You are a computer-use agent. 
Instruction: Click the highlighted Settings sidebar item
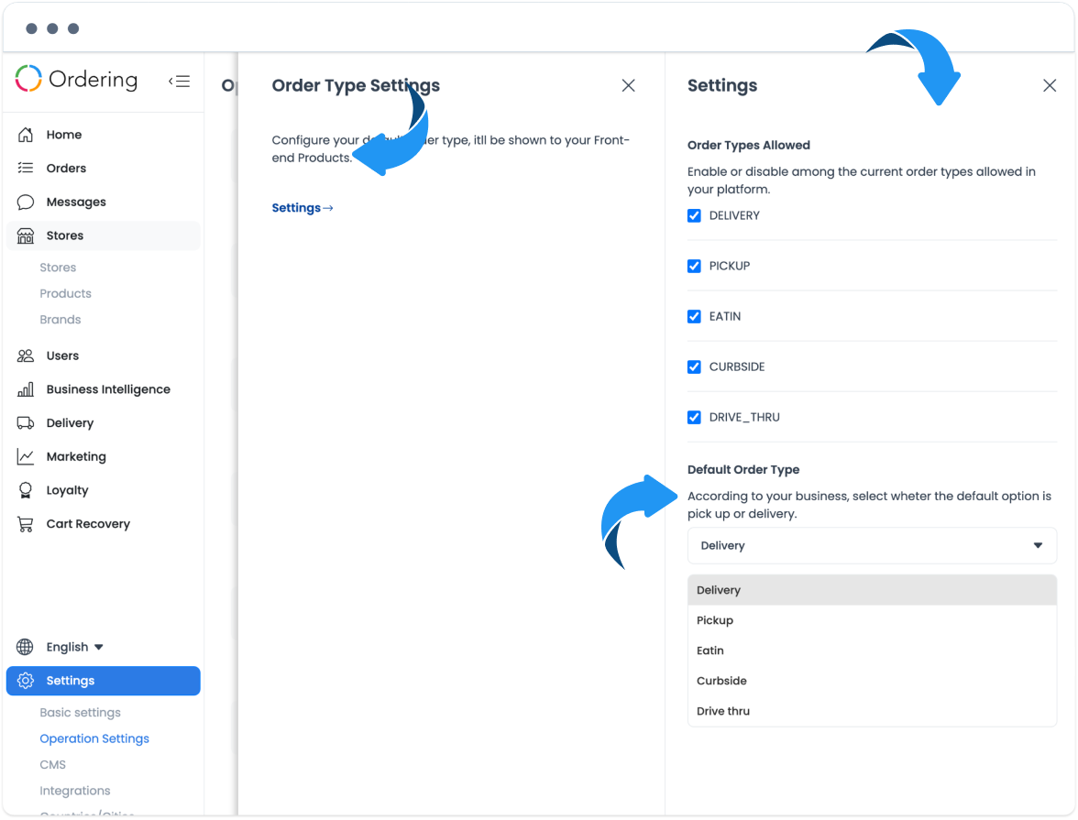click(103, 681)
